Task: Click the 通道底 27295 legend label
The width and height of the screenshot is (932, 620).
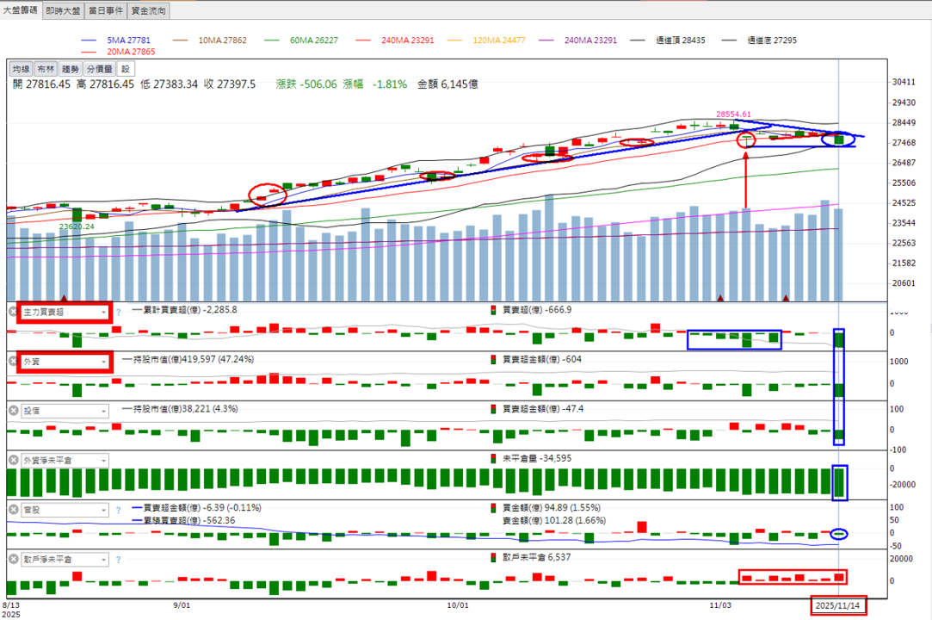Action: pyautogui.click(x=772, y=40)
